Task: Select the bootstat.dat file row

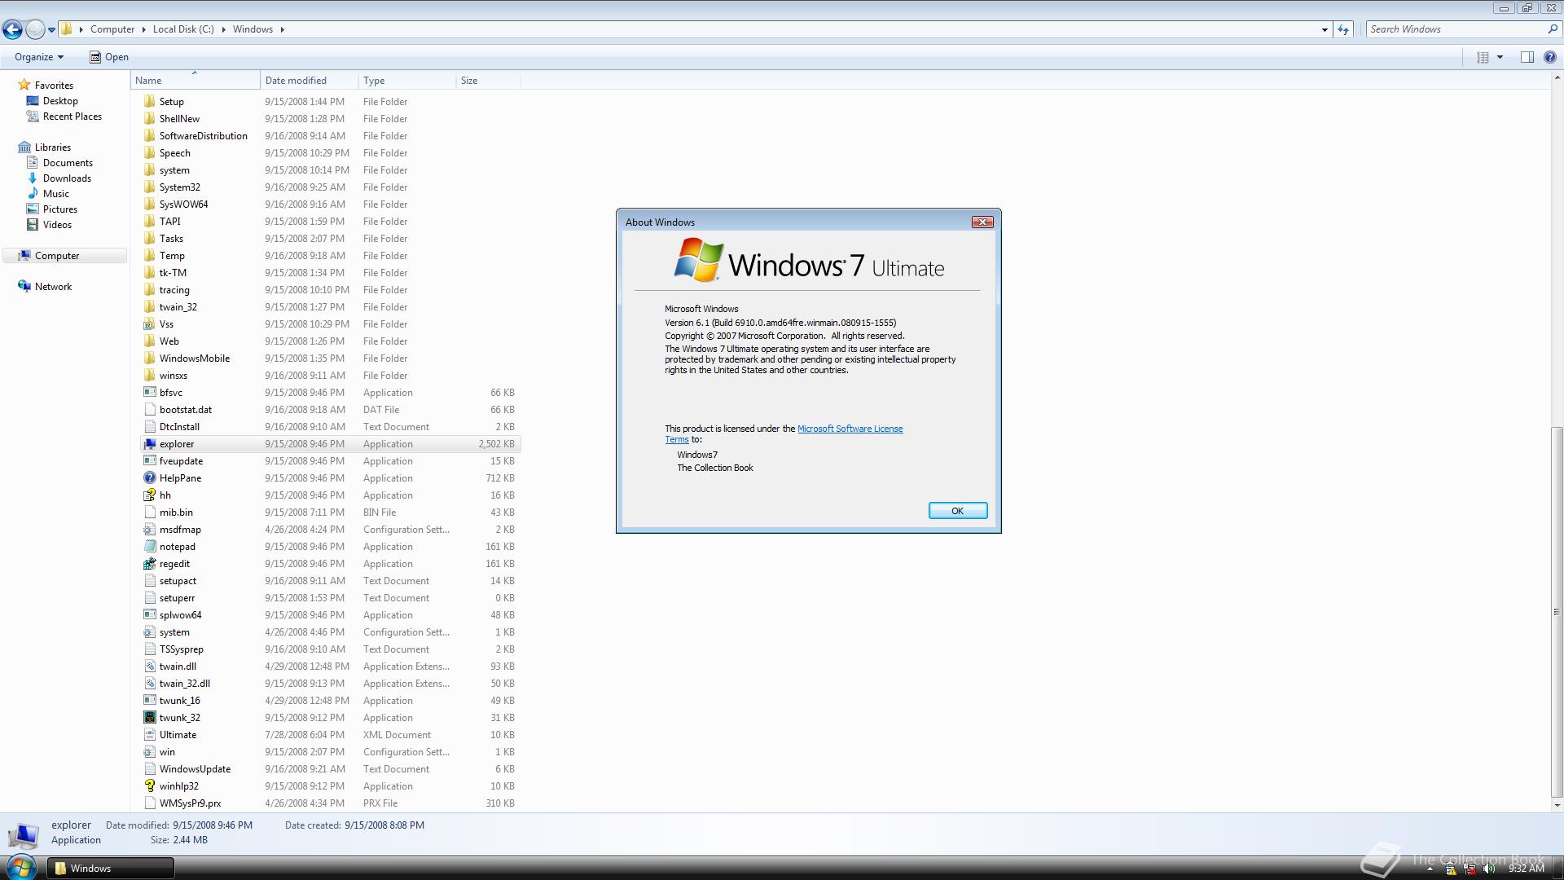Action: 330,410
